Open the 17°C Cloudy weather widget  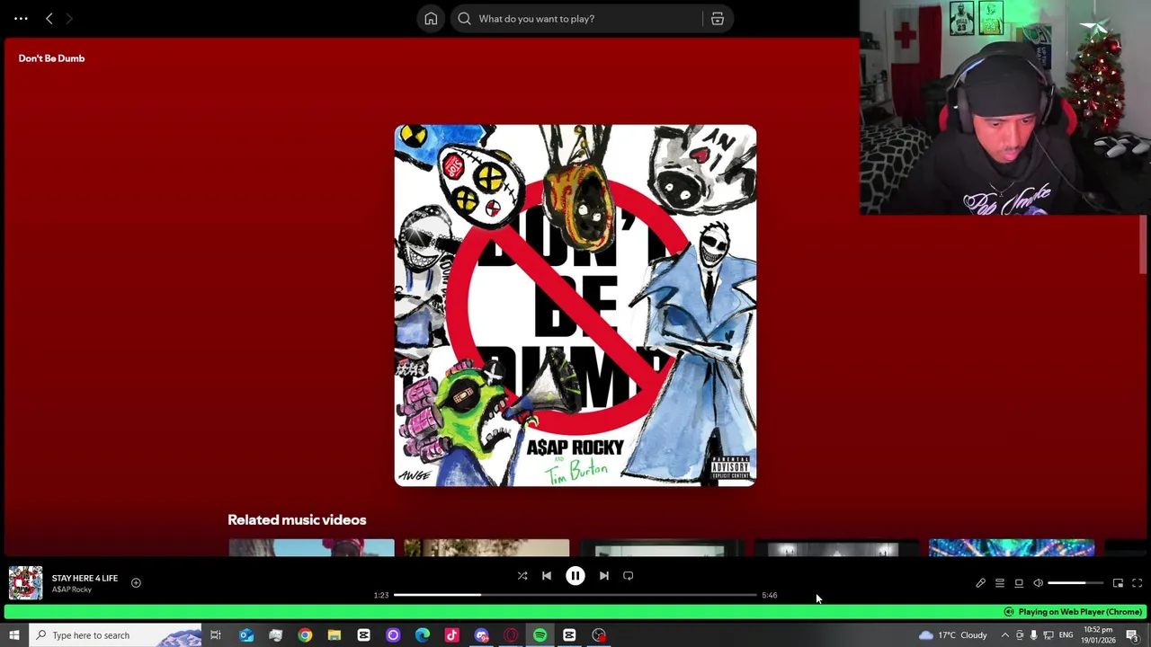pyautogui.click(x=952, y=635)
